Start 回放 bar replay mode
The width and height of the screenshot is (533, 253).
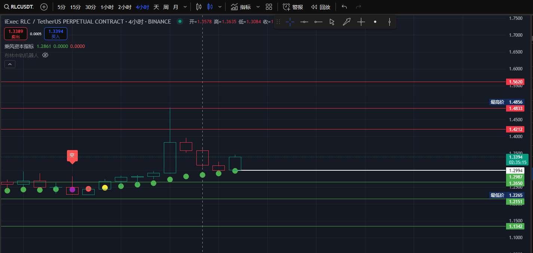pos(321,7)
